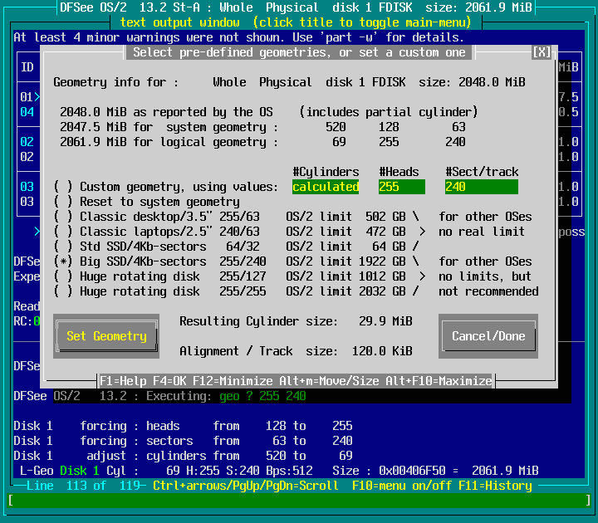Click the Cancel/Done button

click(x=488, y=336)
